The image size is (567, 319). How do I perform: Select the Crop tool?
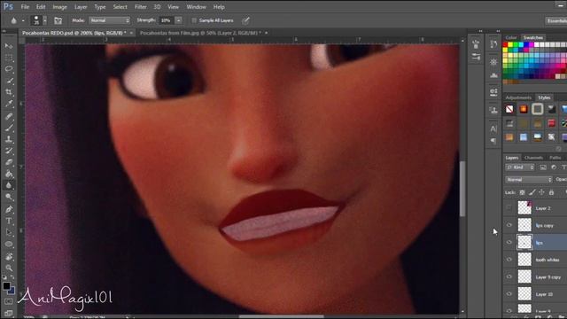pos(9,92)
